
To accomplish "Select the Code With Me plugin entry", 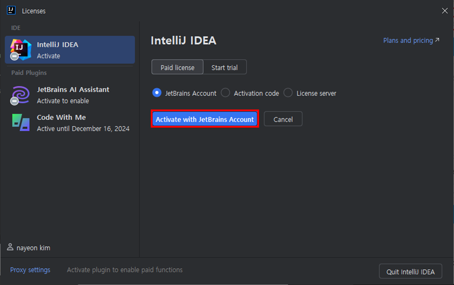I will (70, 123).
